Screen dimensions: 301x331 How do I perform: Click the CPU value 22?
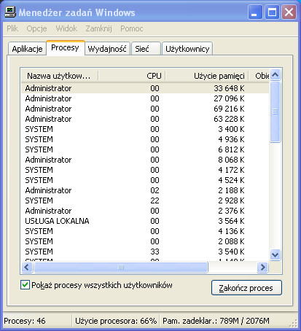pyautogui.click(x=155, y=200)
